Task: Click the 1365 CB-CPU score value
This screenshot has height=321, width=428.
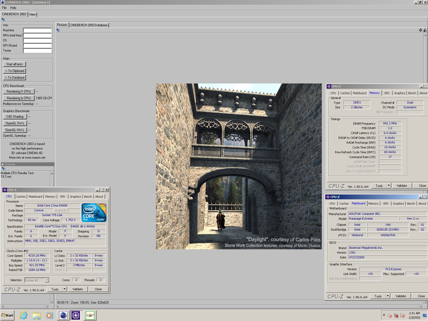Action: tap(44, 98)
